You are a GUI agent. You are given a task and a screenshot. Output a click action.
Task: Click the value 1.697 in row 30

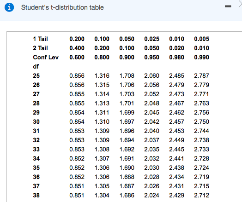pos(127,122)
